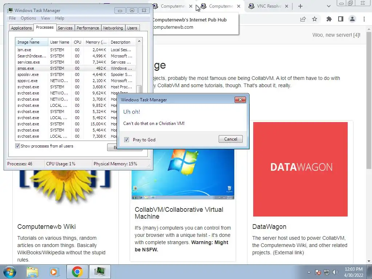Click Woo, new server! [4]! notice
372x279 pixels.
[x=336, y=35]
